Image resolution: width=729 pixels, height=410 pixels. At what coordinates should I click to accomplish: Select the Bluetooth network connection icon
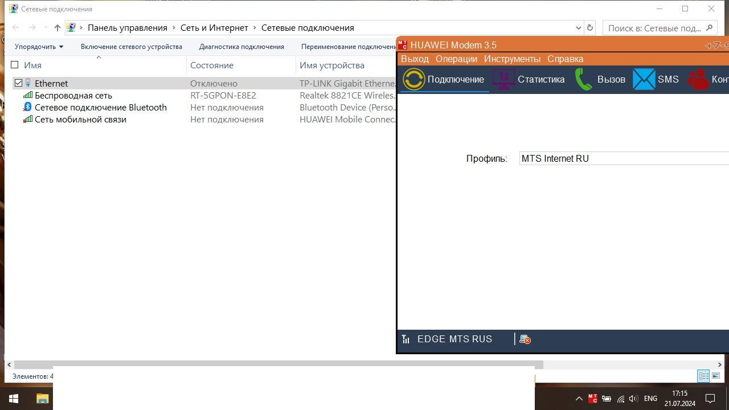point(27,107)
